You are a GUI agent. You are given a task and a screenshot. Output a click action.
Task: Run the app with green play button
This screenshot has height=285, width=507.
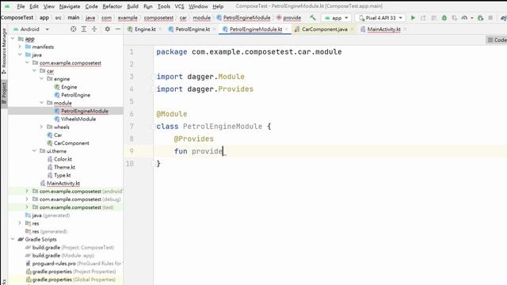413,17
